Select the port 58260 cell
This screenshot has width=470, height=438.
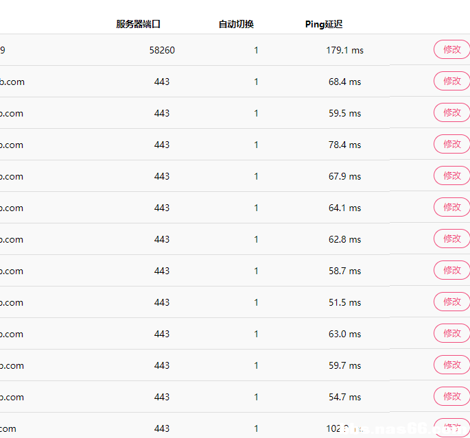tap(162, 50)
